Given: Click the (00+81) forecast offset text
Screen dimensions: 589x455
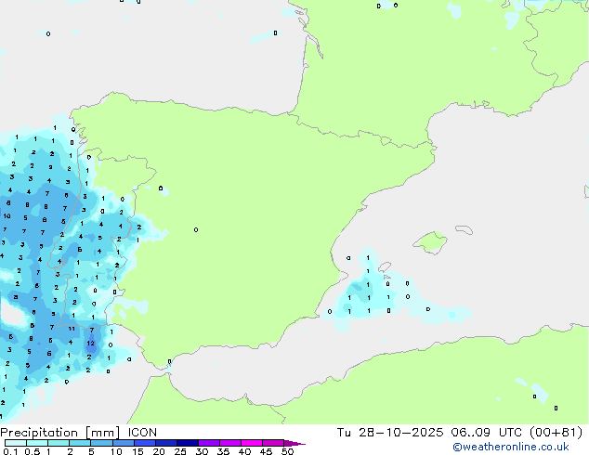Looking at the screenshot, I should [557, 432].
